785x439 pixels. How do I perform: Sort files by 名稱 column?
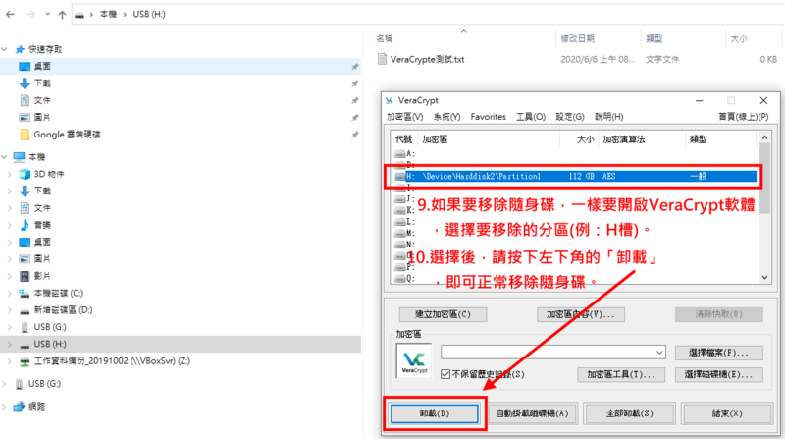385,38
